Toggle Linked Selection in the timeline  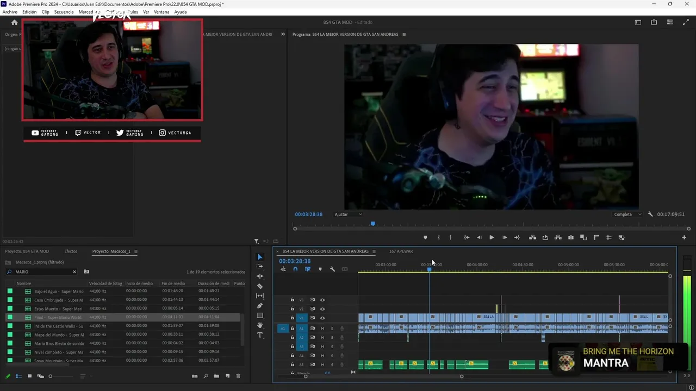coord(307,269)
